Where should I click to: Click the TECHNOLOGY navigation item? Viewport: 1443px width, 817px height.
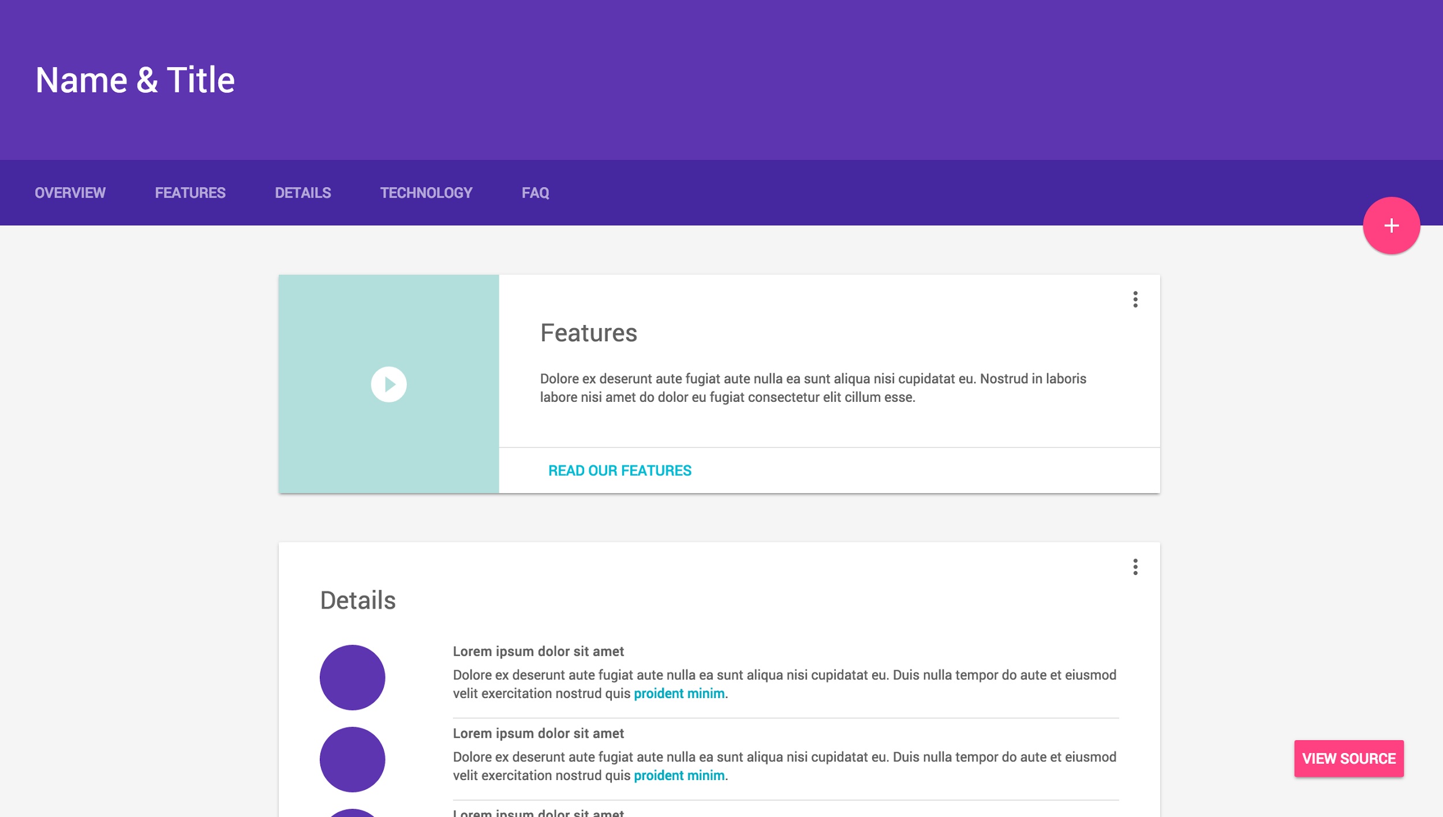pyautogui.click(x=426, y=192)
